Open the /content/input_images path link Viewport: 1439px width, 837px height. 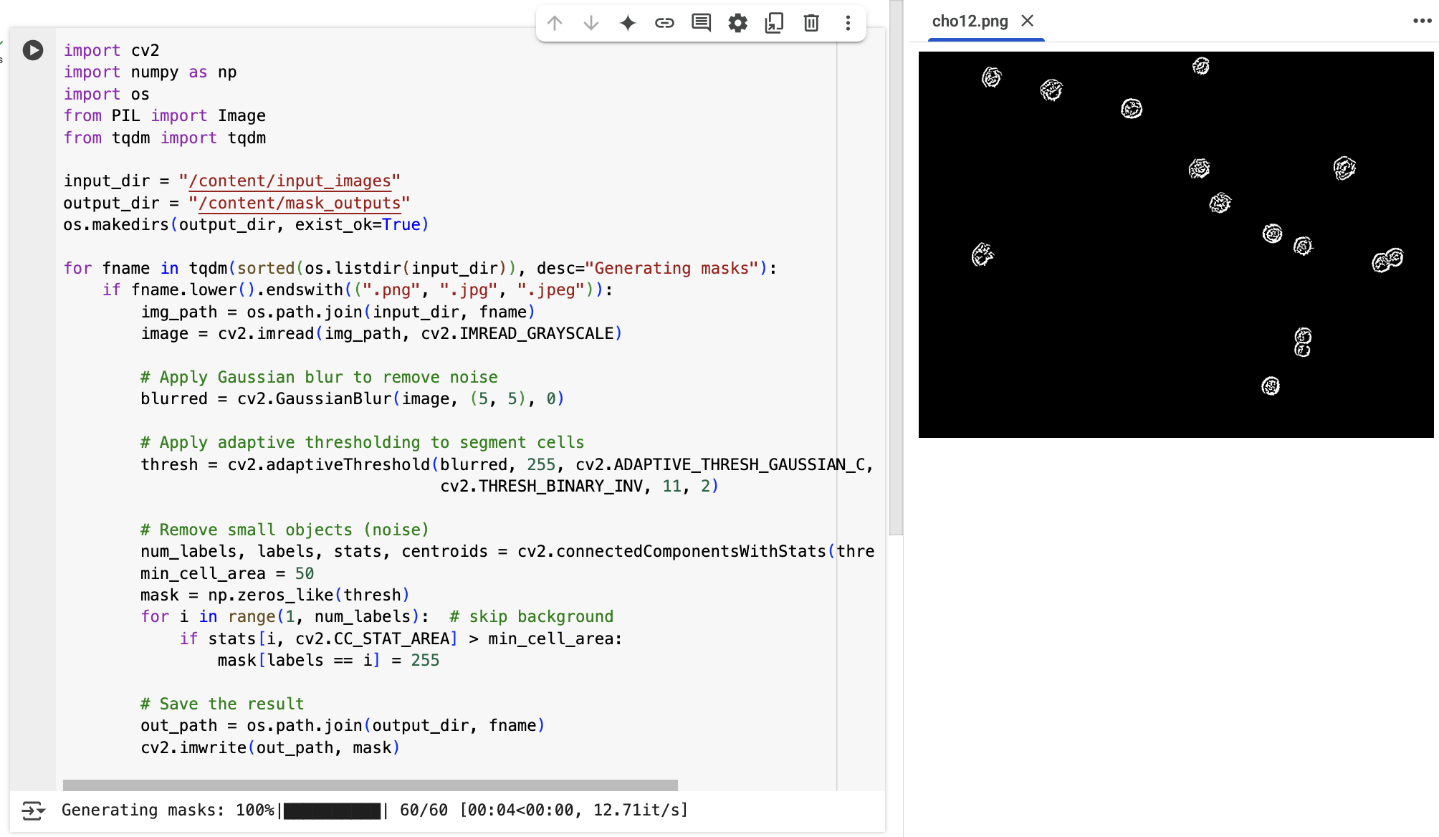coord(290,181)
